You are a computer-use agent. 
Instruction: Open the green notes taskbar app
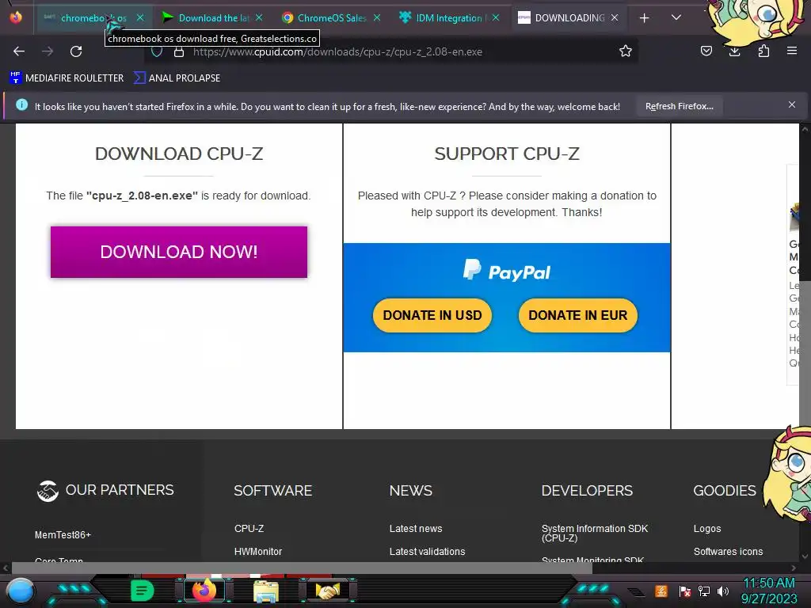click(x=143, y=591)
